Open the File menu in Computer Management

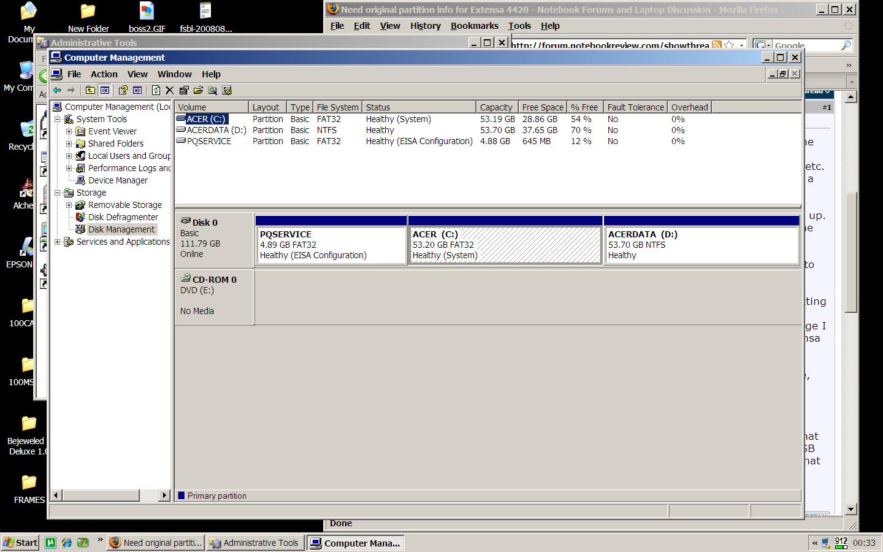click(x=74, y=74)
